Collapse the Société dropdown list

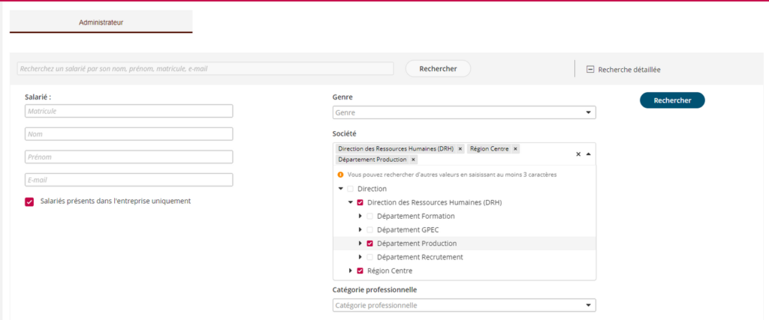click(588, 154)
